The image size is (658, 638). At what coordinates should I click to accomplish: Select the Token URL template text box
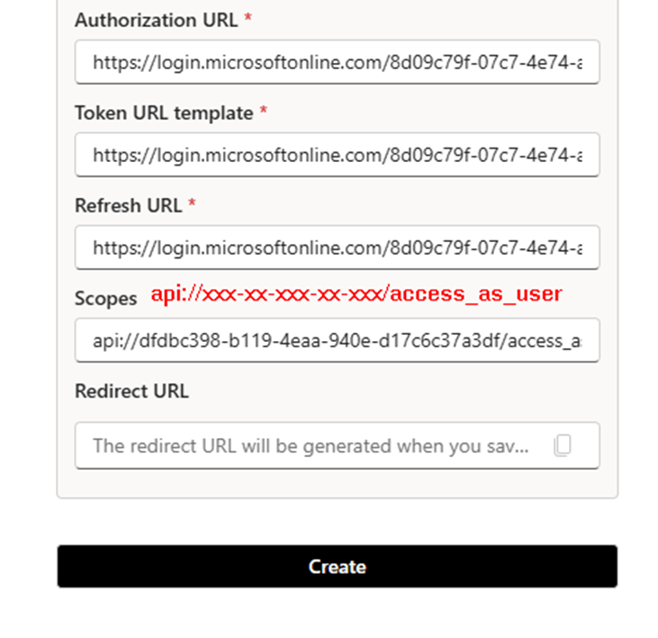point(337,155)
